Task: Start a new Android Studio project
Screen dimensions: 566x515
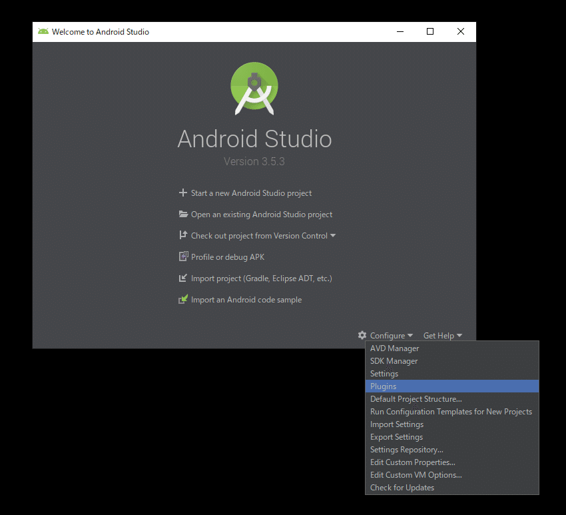Action: (251, 193)
